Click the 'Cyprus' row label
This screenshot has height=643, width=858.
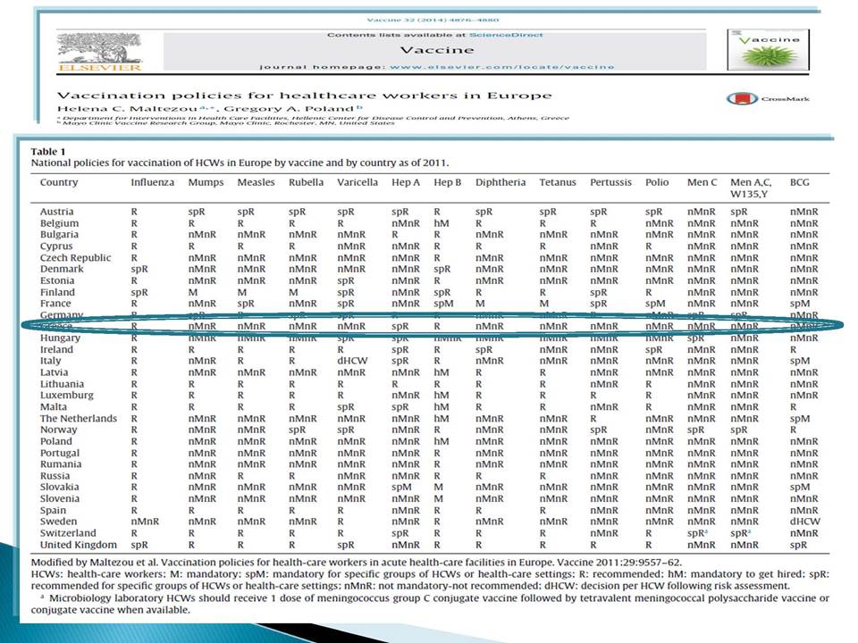click(55, 246)
